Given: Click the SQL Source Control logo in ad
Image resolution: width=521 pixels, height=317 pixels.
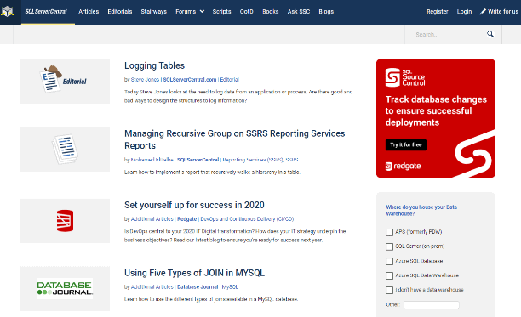Looking at the screenshot, I should pyautogui.click(x=405, y=77).
